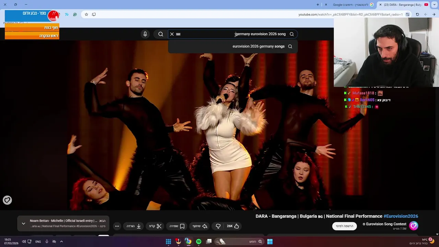
Task: Open the Windows Start menu
Action: tap(270, 242)
